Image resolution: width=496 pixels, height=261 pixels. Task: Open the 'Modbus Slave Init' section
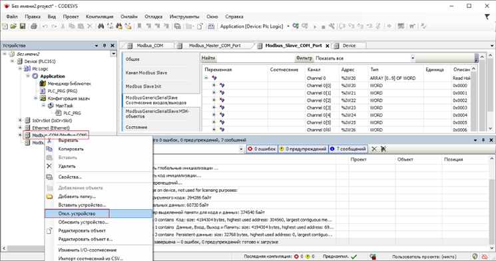coord(143,86)
